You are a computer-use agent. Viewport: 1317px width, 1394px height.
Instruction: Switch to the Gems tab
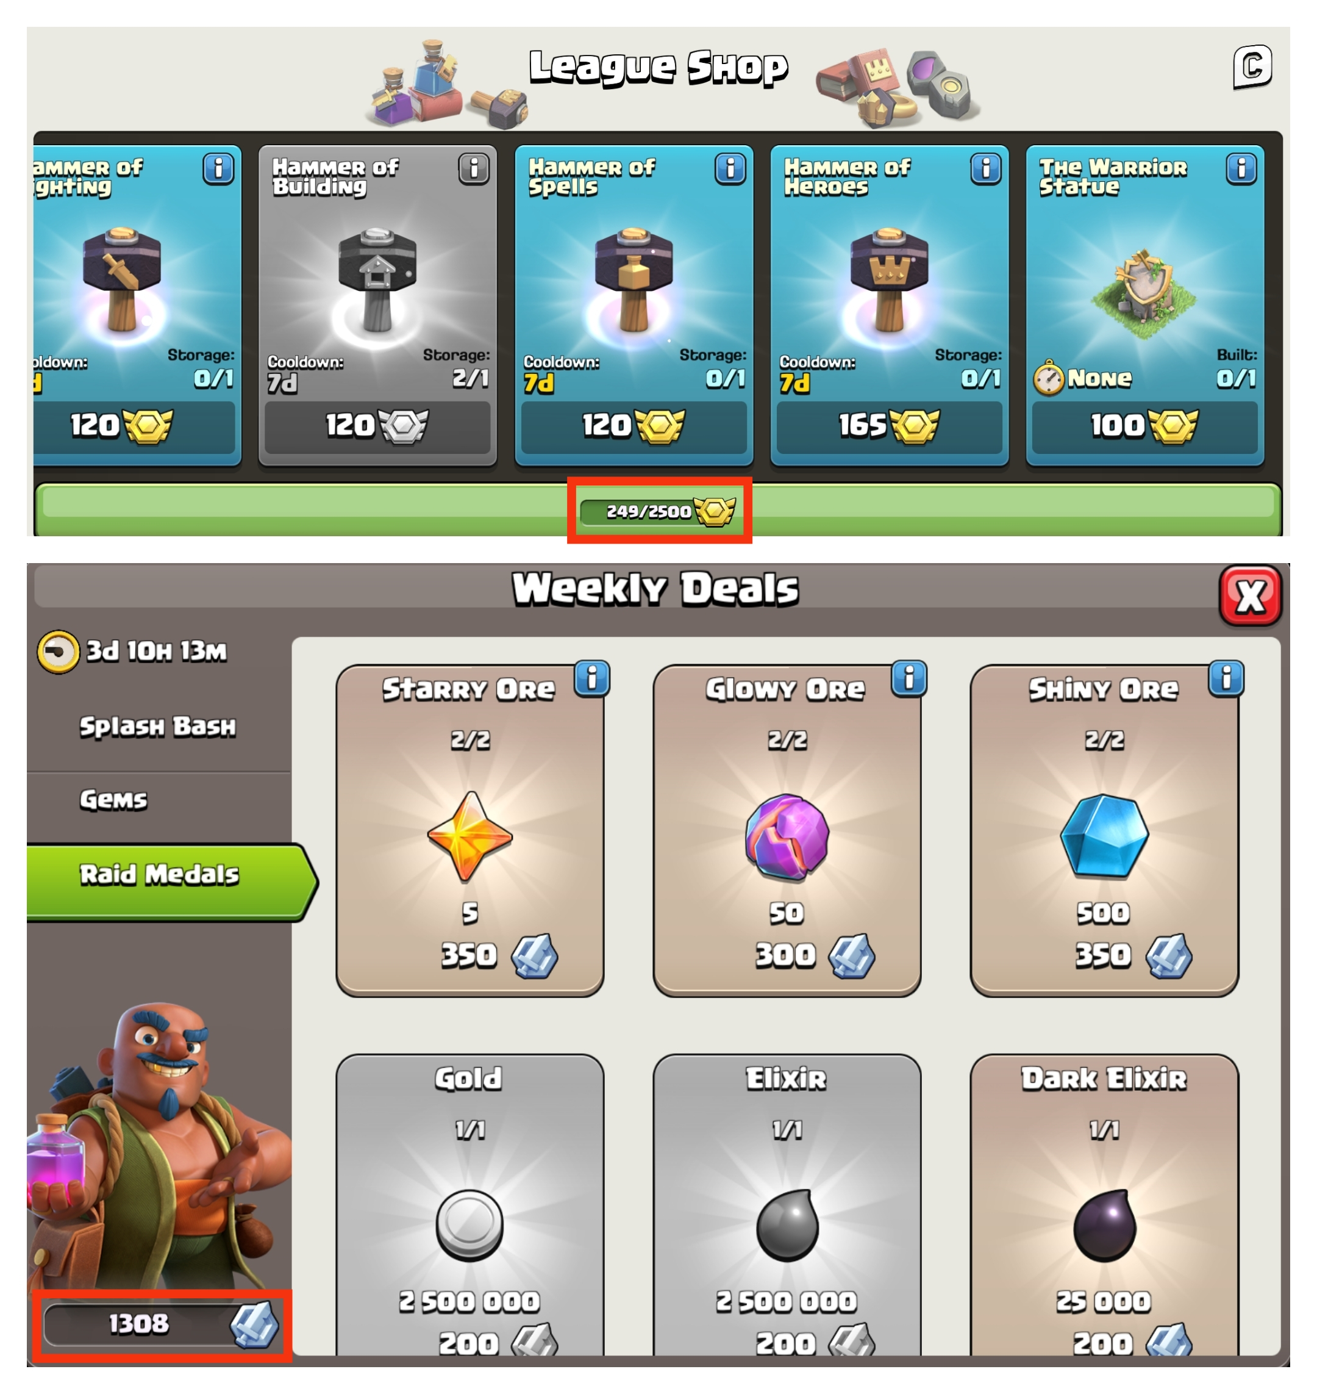pos(114,799)
